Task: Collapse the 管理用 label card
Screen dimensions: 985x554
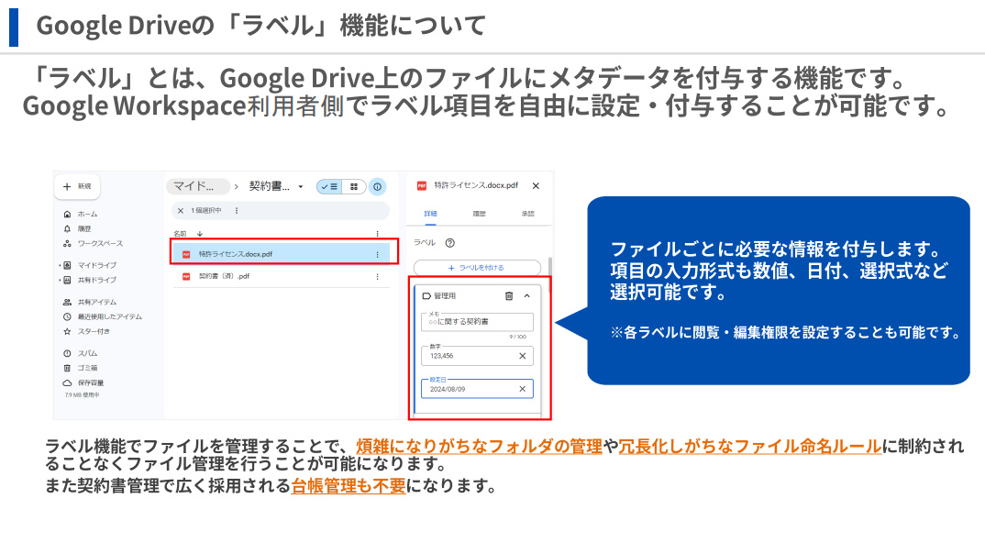Action: 526,295
